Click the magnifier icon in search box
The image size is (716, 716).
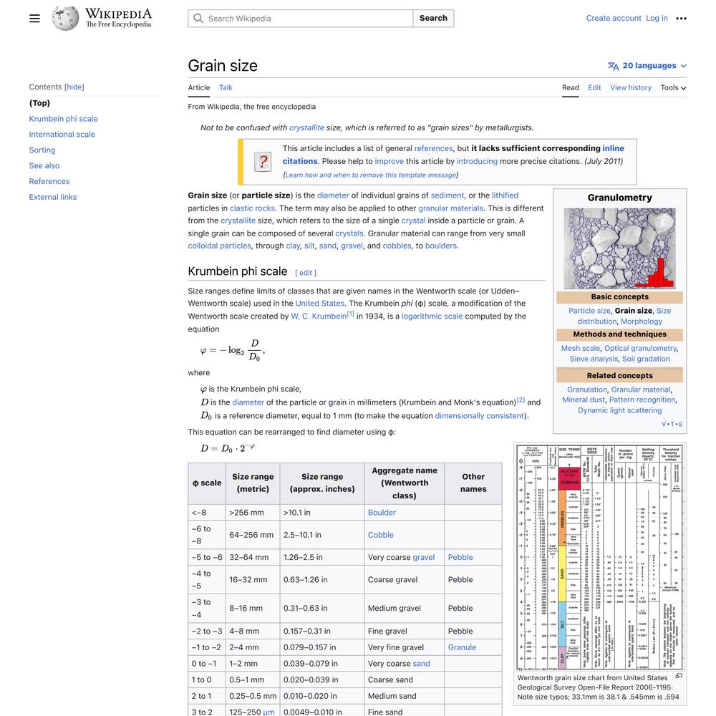point(198,19)
